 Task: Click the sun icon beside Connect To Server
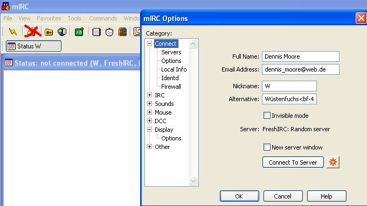coord(333,162)
